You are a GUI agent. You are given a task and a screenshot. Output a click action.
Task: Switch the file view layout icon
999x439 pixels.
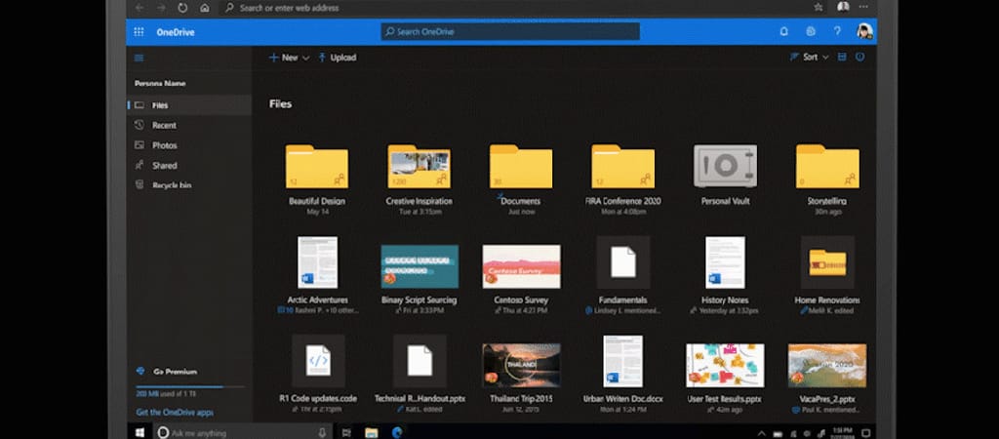(x=841, y=58)
